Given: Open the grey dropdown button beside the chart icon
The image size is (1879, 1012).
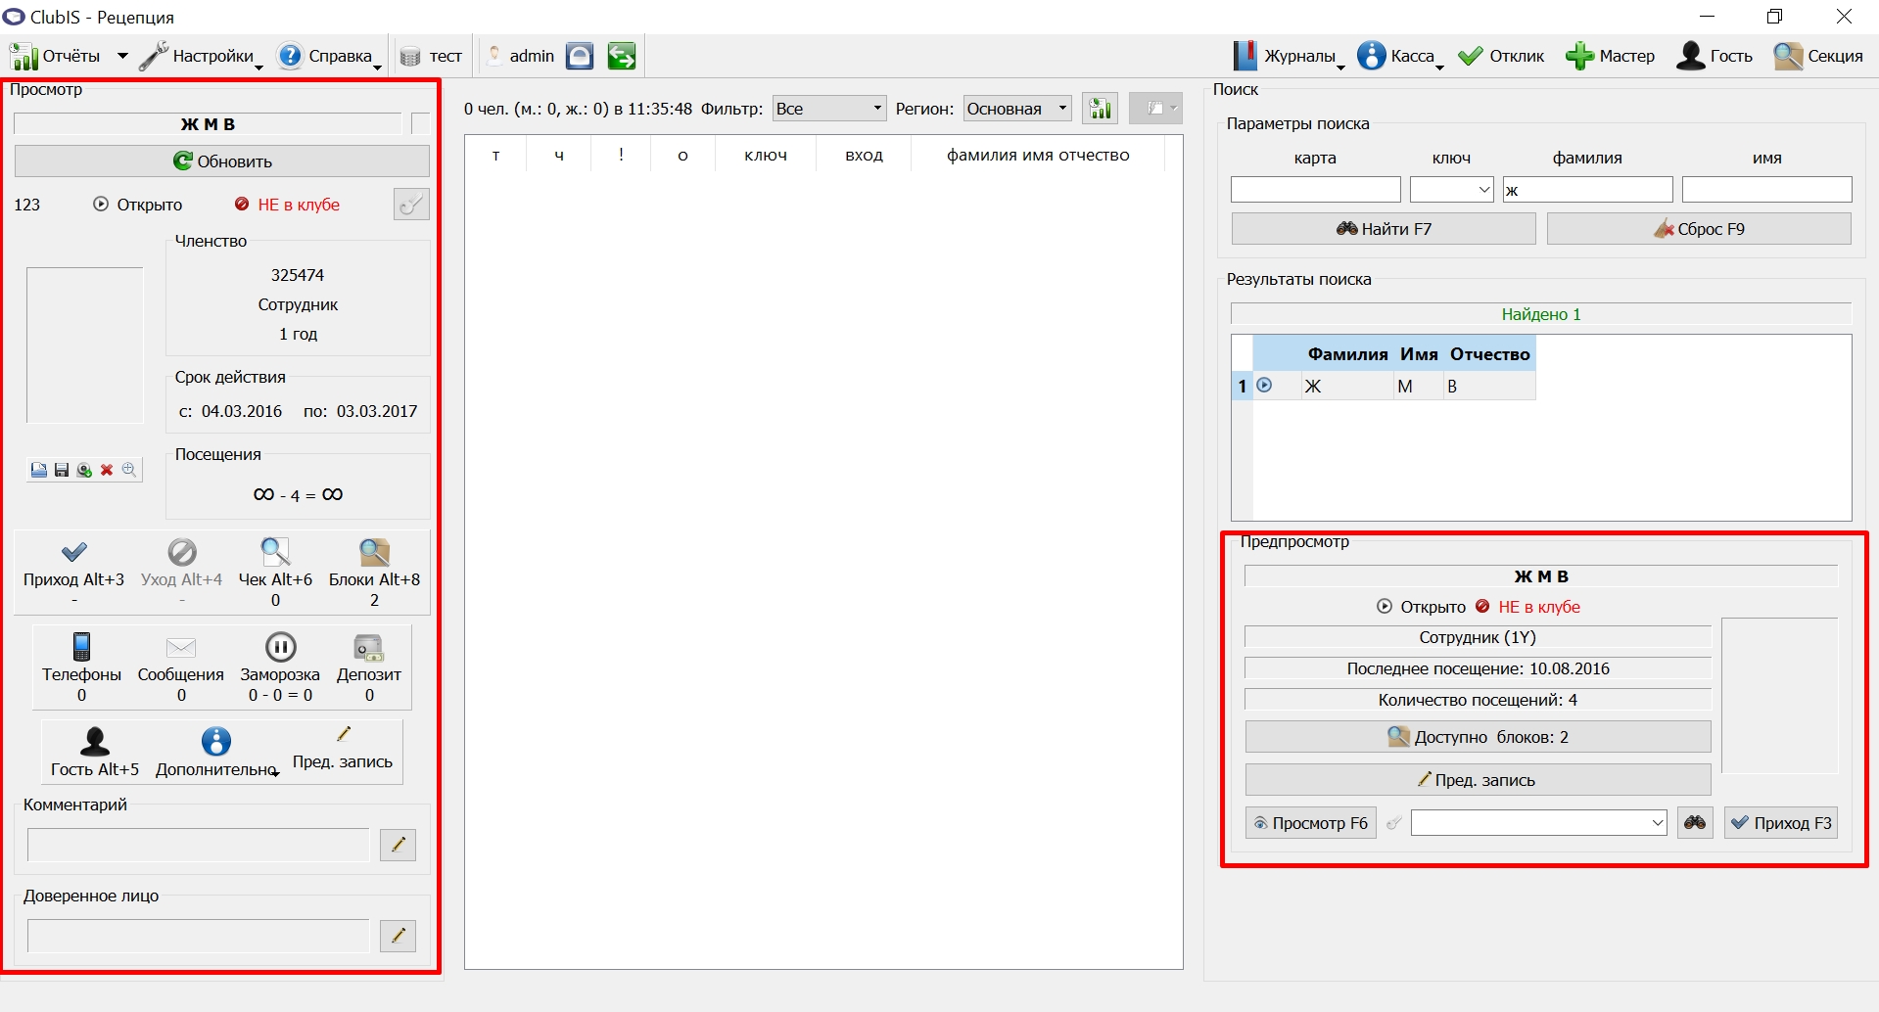Looking at the screenshot, I should [1155, 109].
